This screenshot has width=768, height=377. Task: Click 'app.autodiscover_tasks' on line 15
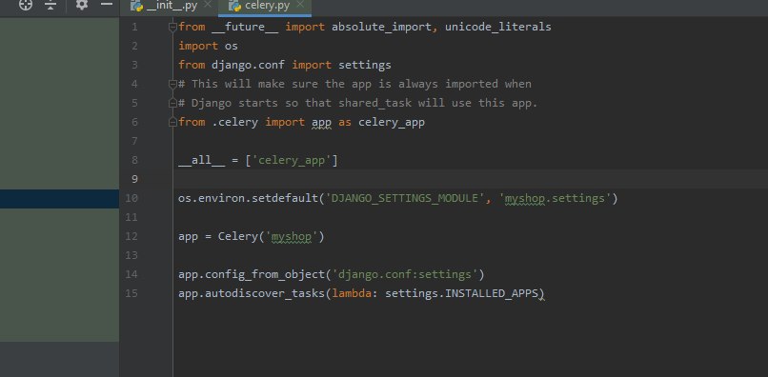(252, 294)
